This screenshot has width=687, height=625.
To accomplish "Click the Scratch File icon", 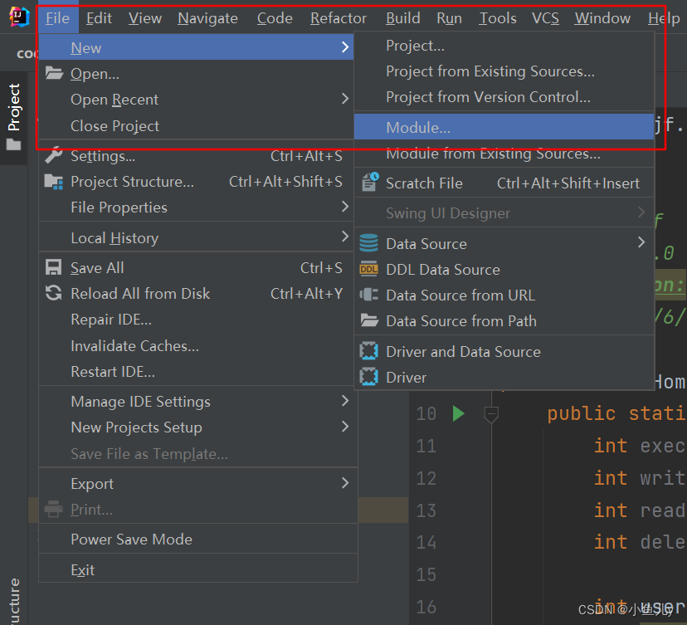I will (369, 182).
